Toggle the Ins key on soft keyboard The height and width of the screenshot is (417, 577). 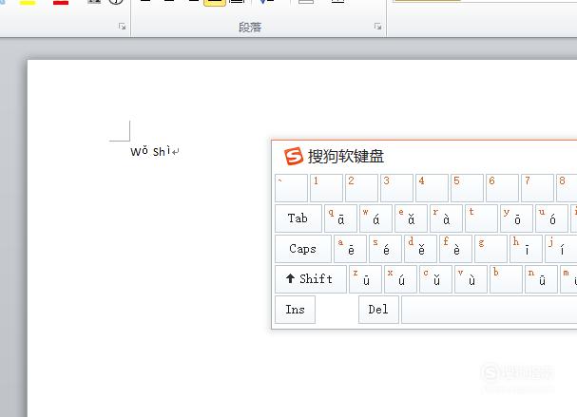[x=295, y=310]
